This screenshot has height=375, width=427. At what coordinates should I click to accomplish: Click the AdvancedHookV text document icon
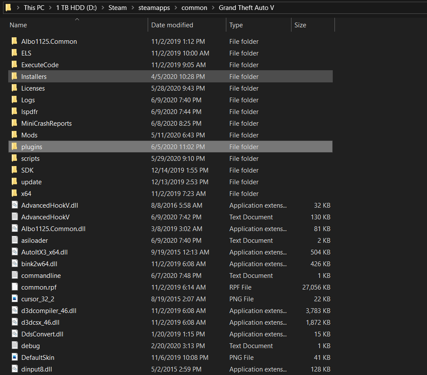coord(15,217)
